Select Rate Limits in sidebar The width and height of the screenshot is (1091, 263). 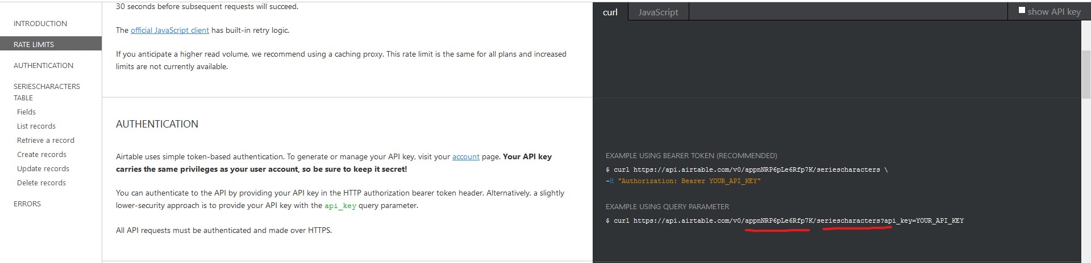(x=34, y=44)
